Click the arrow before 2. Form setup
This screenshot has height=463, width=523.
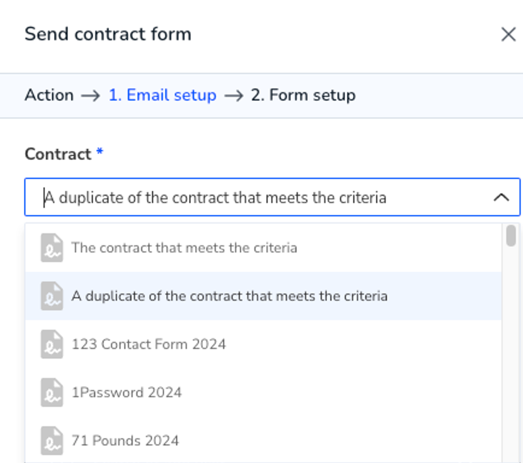point(234,96)
